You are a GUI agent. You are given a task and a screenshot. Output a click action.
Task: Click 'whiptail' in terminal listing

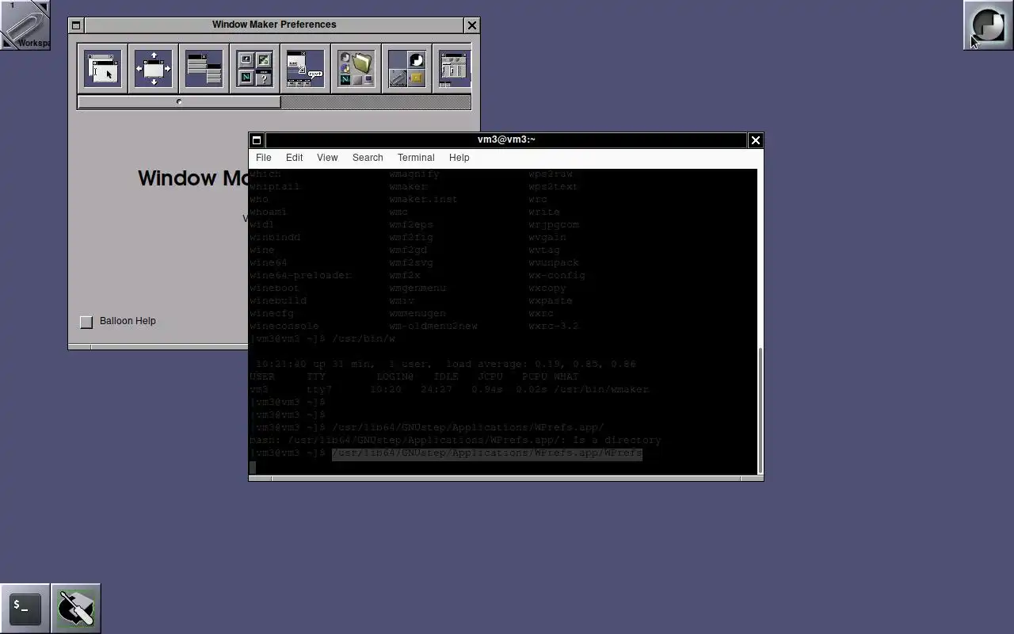274,187
